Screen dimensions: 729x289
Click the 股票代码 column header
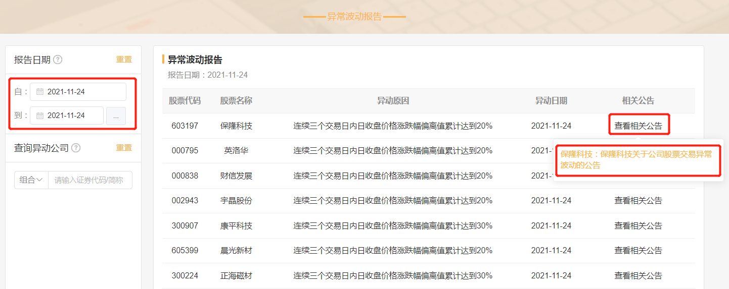tap(185, 101)
